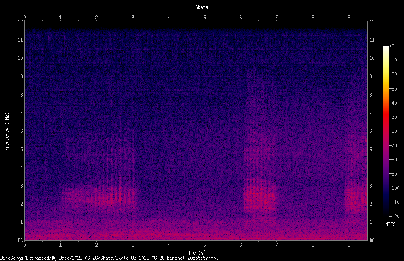Click the top time axis 5 label
404x261 pixels.
click(205, 18)
